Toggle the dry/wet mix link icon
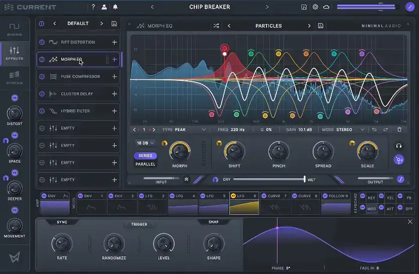 click(215, 180)
